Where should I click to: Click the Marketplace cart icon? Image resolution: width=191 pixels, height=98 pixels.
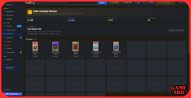[x=4, y=11]
